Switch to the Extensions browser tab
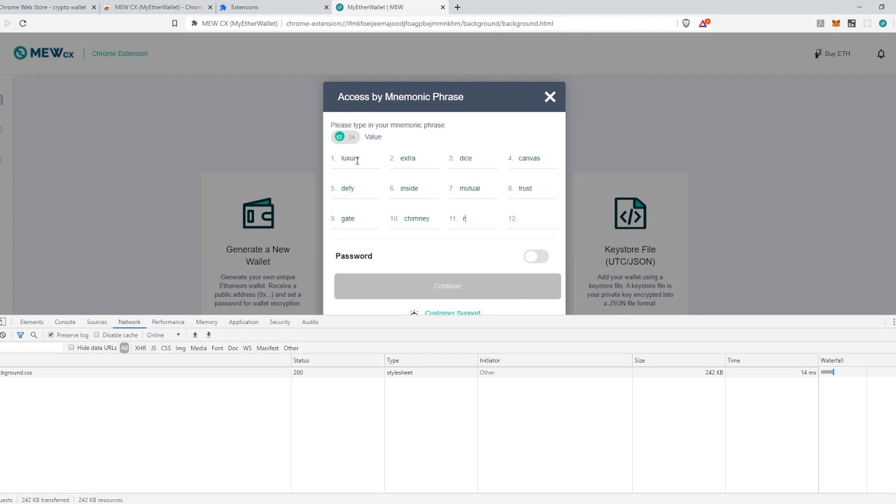896x504 pixels. click(273, 7)
